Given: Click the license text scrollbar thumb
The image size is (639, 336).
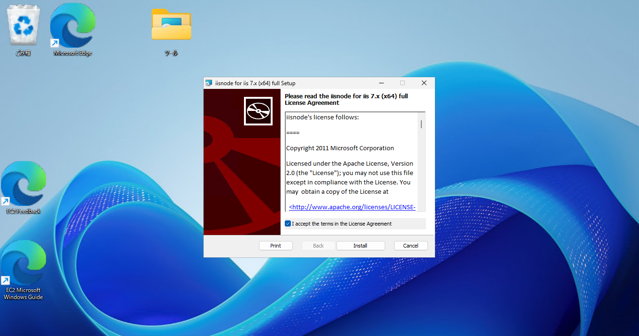Looking at the screenshot, I should pyautogui.click(x=421, y=124).
